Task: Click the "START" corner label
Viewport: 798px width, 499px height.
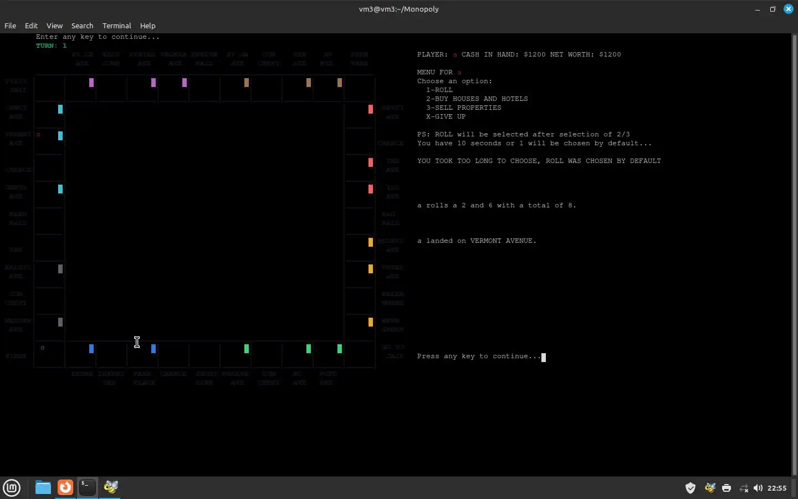Action: click(x=16, y=356)
